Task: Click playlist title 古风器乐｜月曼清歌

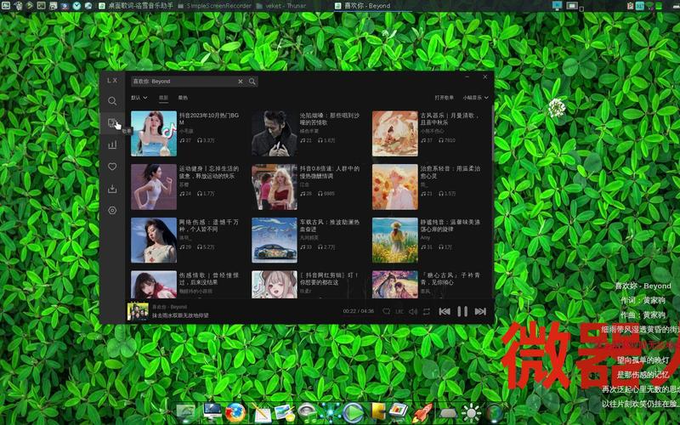Action: [450, 119]
